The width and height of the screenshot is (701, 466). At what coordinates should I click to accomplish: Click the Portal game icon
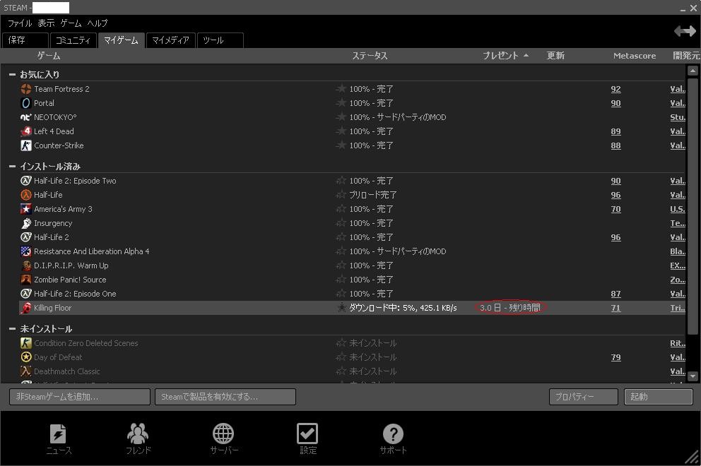(26, 103)
